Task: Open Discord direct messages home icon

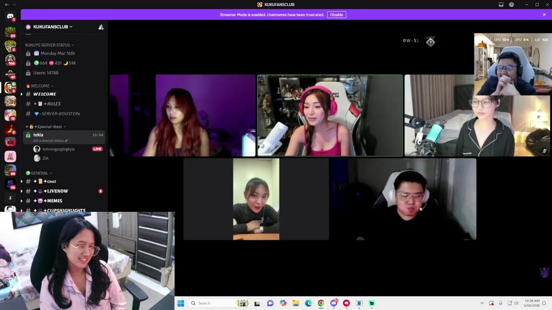Action: click(10, 16)
